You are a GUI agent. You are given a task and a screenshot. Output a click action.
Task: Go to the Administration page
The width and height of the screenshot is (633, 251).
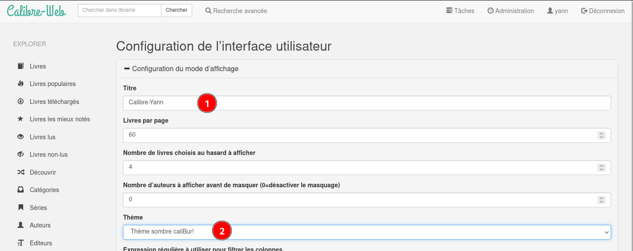510,11
